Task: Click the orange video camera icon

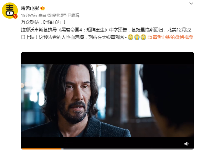Action: point(150,38)
